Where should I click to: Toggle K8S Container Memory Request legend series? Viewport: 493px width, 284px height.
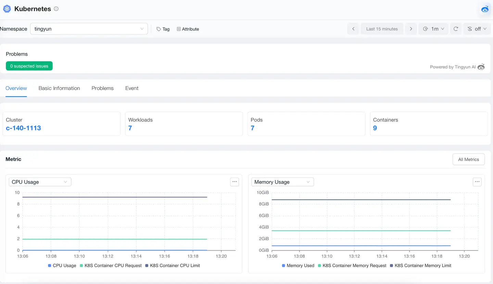point(352,266)
